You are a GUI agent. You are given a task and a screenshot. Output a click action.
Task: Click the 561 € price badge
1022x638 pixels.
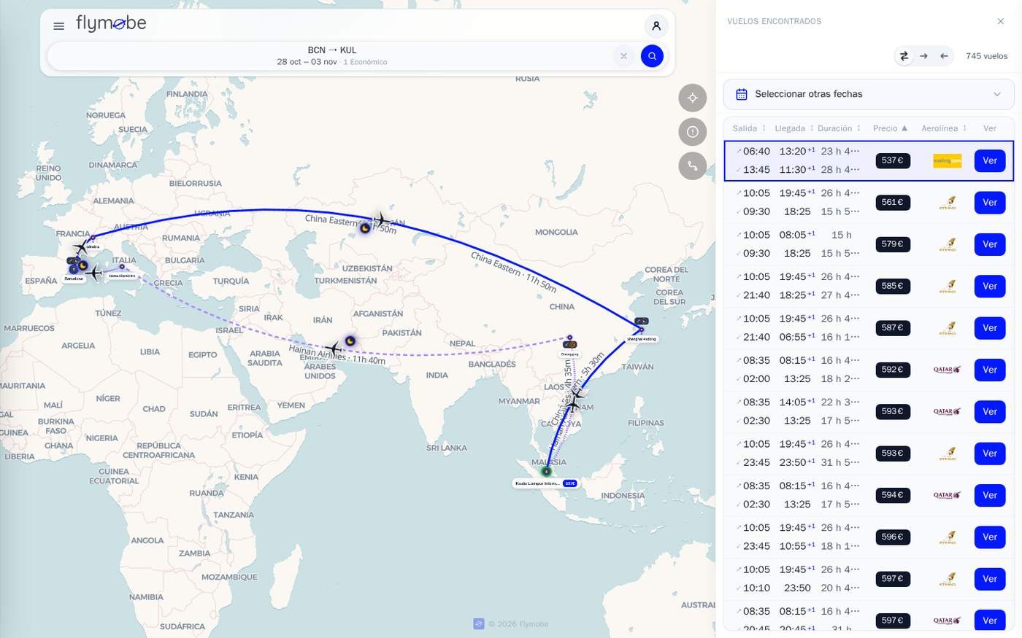pos(893,203)
